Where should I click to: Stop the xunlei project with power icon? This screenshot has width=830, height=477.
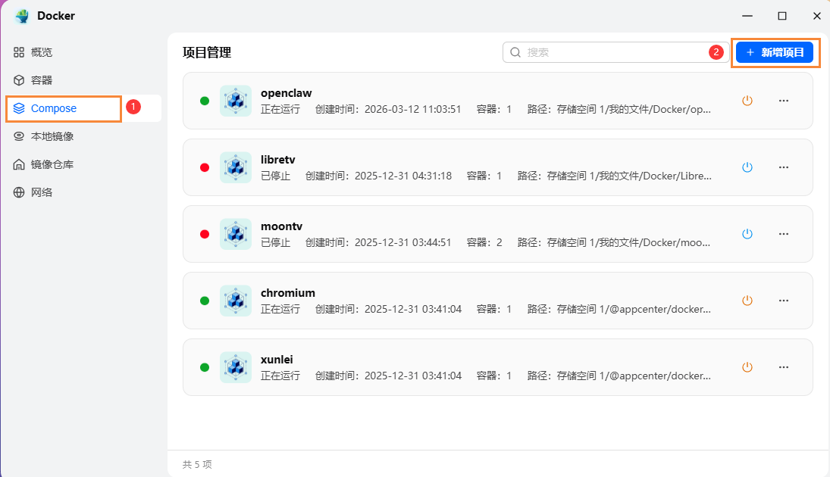coord(747,367)
